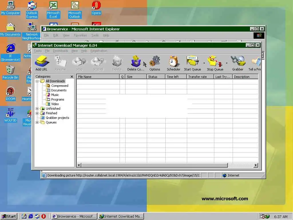Select WOLF3D desktop icon
Viewport: 293px width, 220px height.
pyautogui.click(x=10, y=115)
